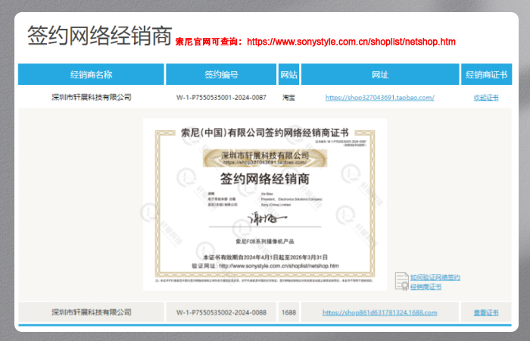Click the 网址 column header
Viewport: 530px width, 341px height.
(x=380, y=74)
